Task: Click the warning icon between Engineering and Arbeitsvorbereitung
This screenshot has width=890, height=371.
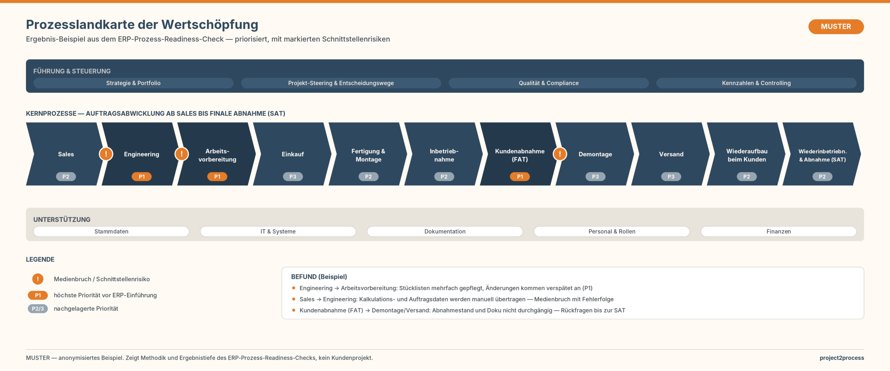Action: [x=181, y=154]
